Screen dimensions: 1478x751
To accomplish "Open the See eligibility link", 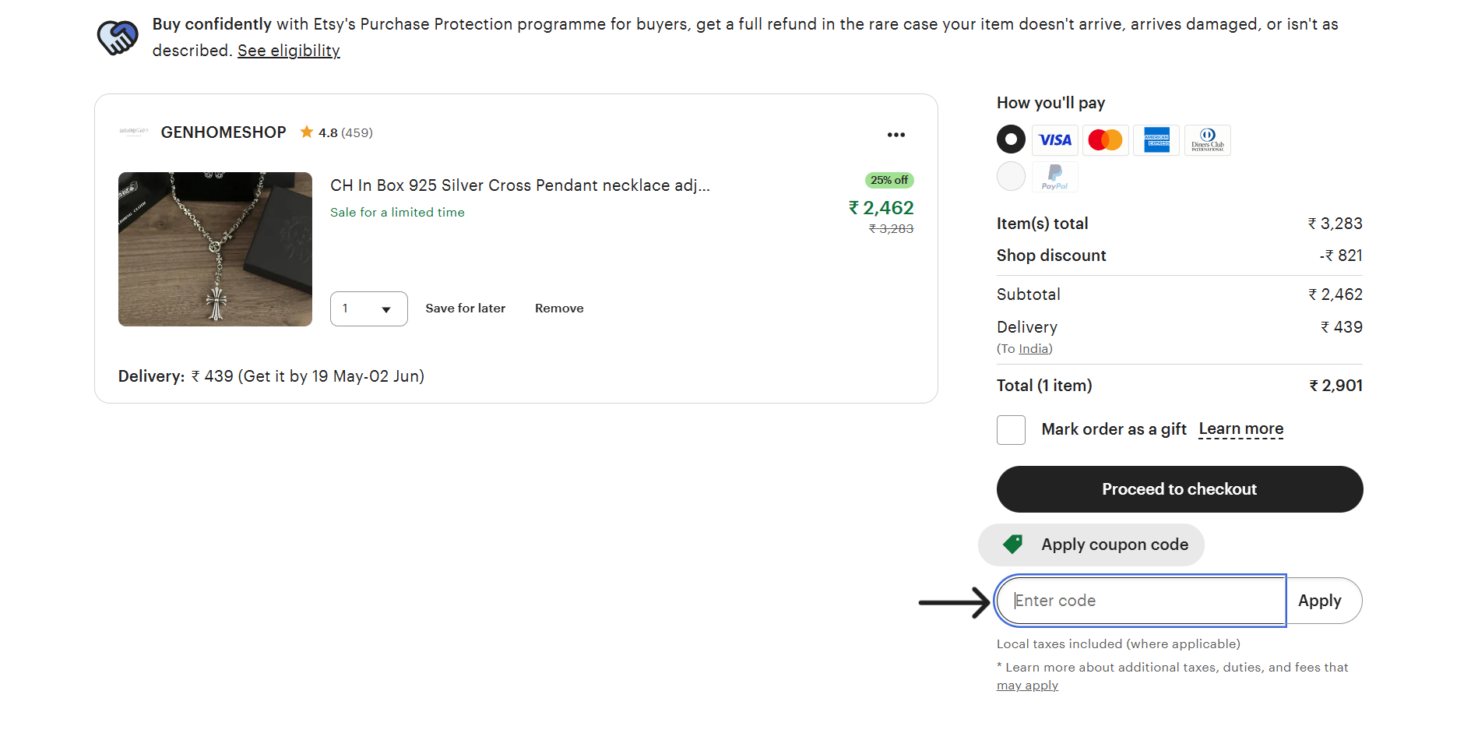I will (x=288, y=51).
